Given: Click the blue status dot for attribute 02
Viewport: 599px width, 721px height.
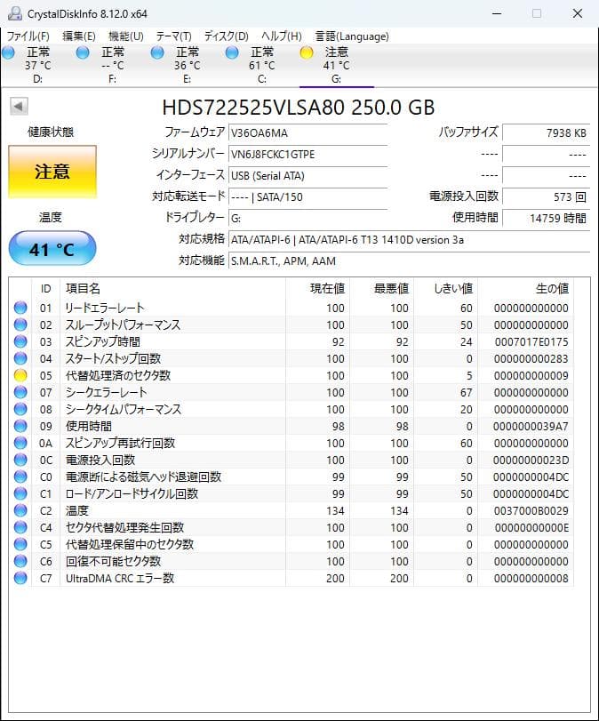Looking at the screenshot, I should (x=20, y=324).
